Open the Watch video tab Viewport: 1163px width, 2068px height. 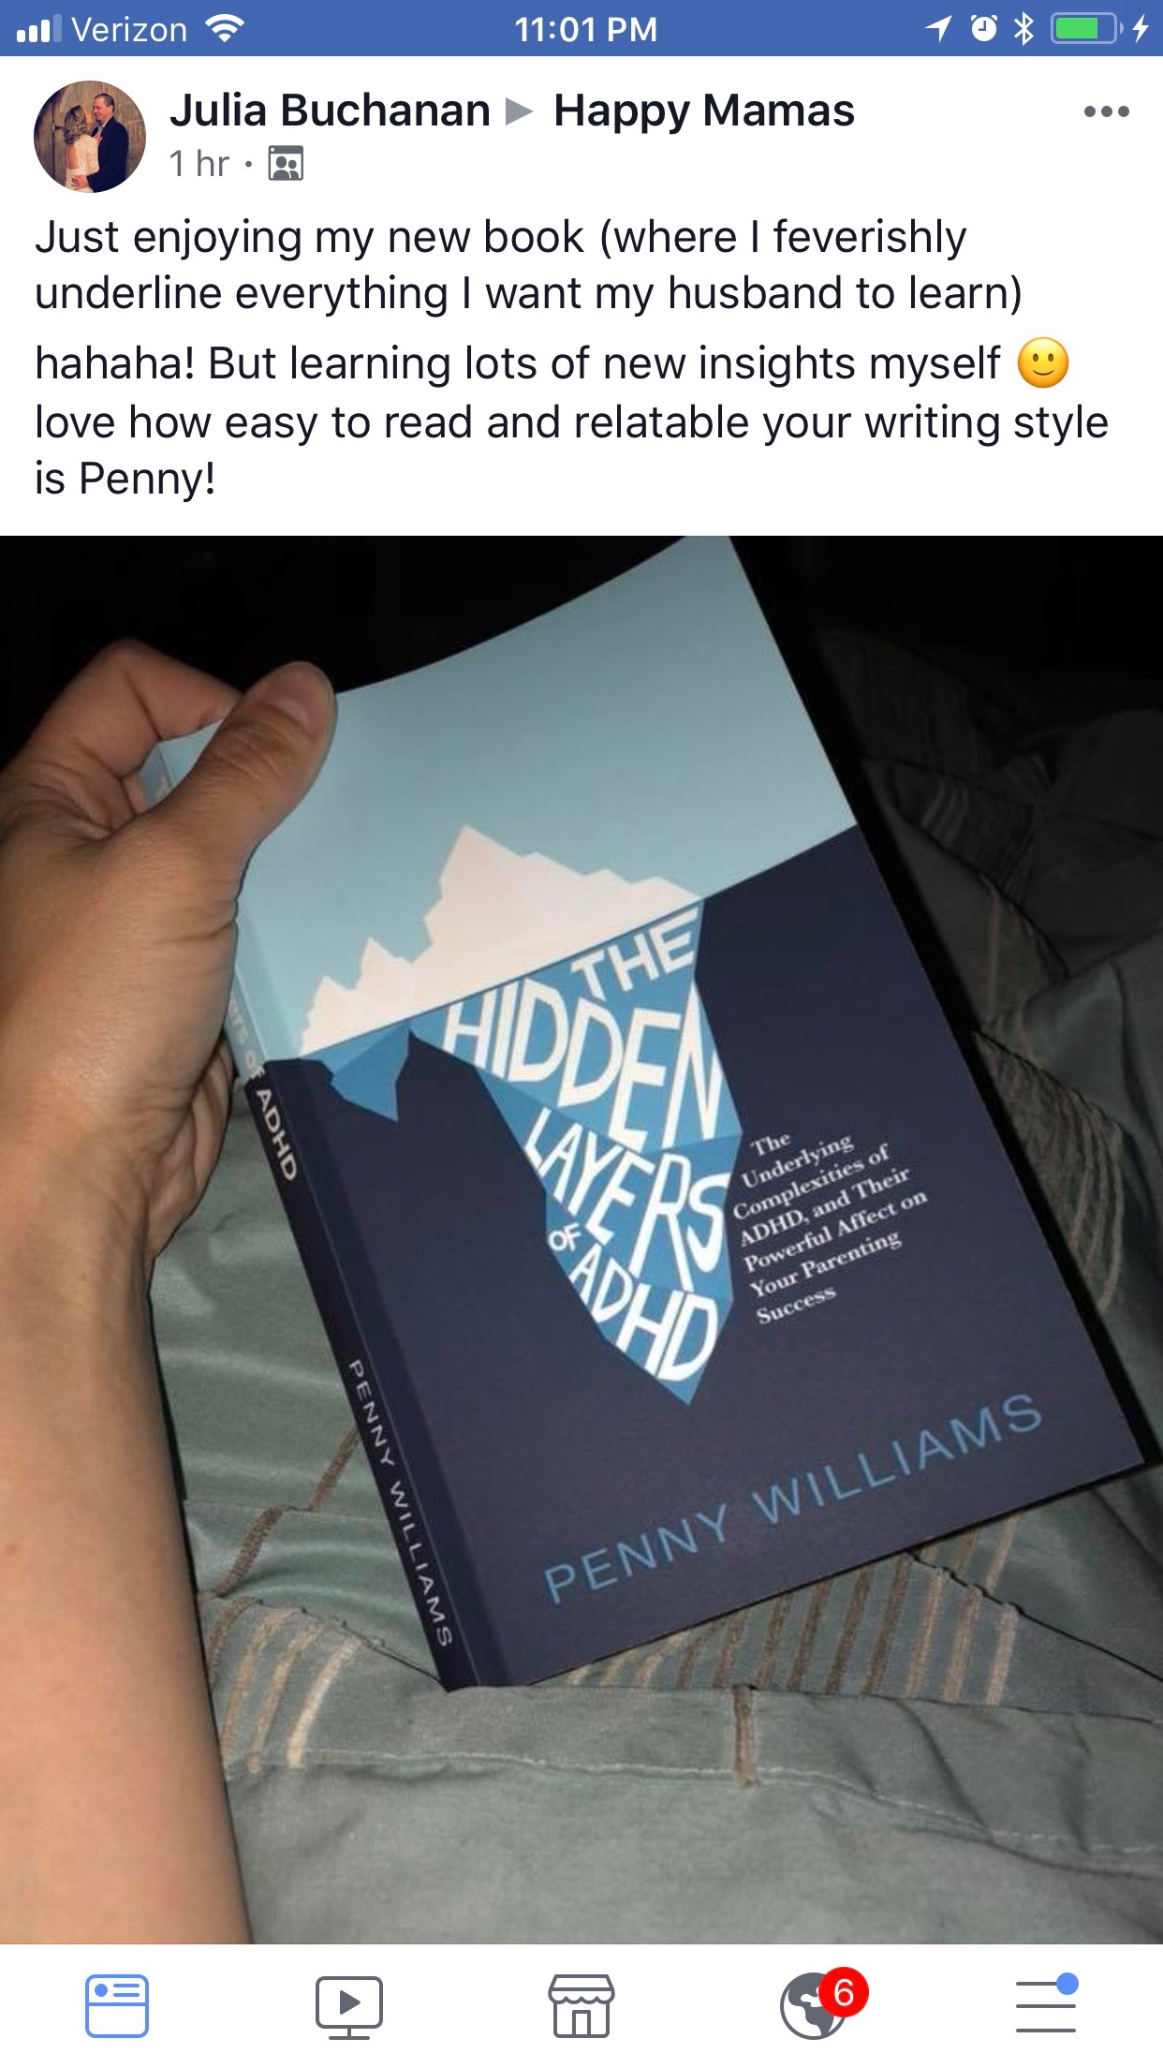[349, 2007]
